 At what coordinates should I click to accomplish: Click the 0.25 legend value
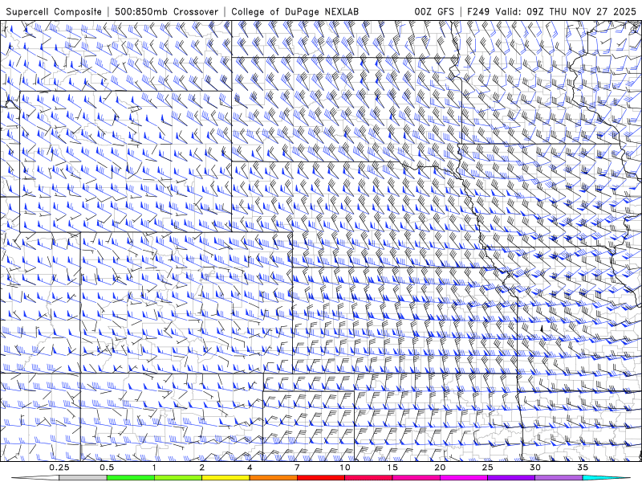[59, 468]
